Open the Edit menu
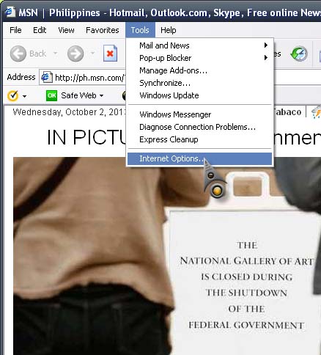The width and height of the screenshot is (321, 355). pos(40,30)
